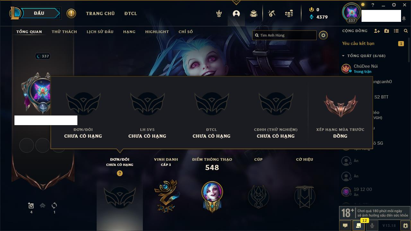Open the ĐƠN/ĐÔI rank help question mark
The height and width of the screenshot is (231, 411).
click(x=120, y=173)
